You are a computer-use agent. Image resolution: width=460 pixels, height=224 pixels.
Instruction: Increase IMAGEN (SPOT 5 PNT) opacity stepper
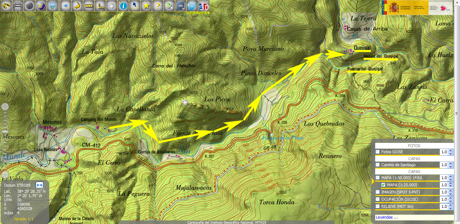[x=451, y=191]
